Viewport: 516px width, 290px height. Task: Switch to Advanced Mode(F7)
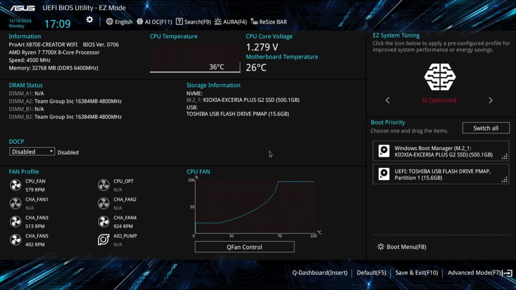point(474,272)
